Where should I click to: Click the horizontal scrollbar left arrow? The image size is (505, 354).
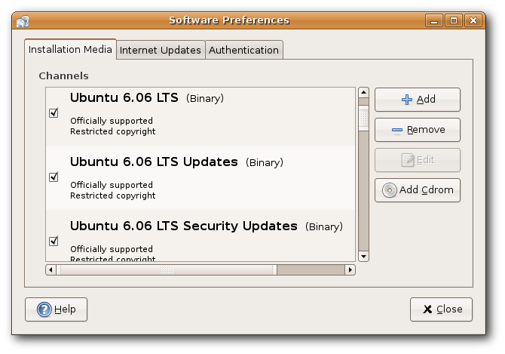(x=50, y=270)
